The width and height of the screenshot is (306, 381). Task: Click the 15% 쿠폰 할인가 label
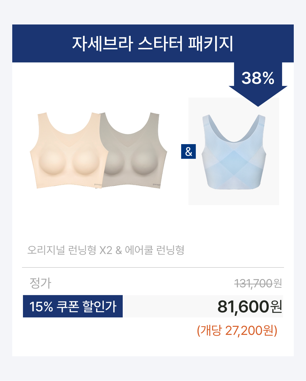[x=73, y=306]
